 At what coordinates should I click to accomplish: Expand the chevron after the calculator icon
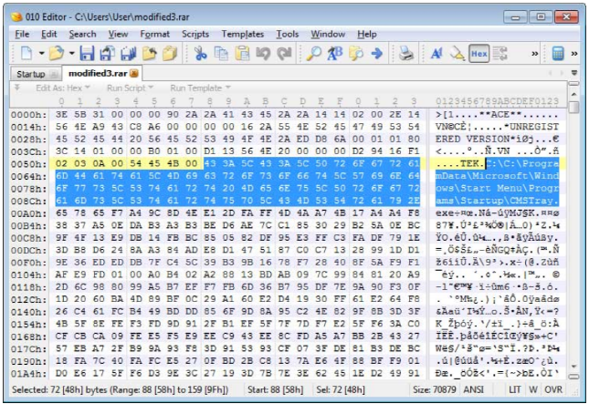tap(574, 54)
